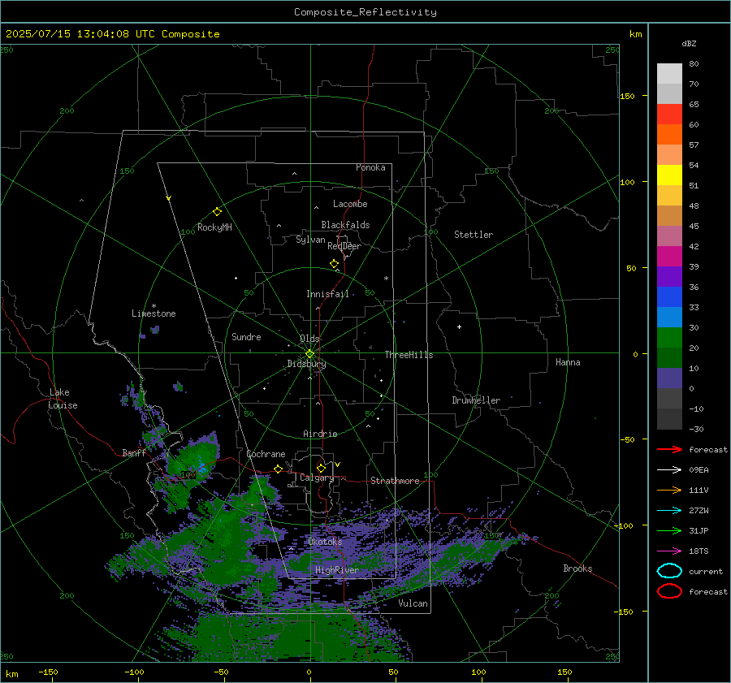
Task: Select the red 60 dBZ color swatch
Action: [x=669, y=115]
